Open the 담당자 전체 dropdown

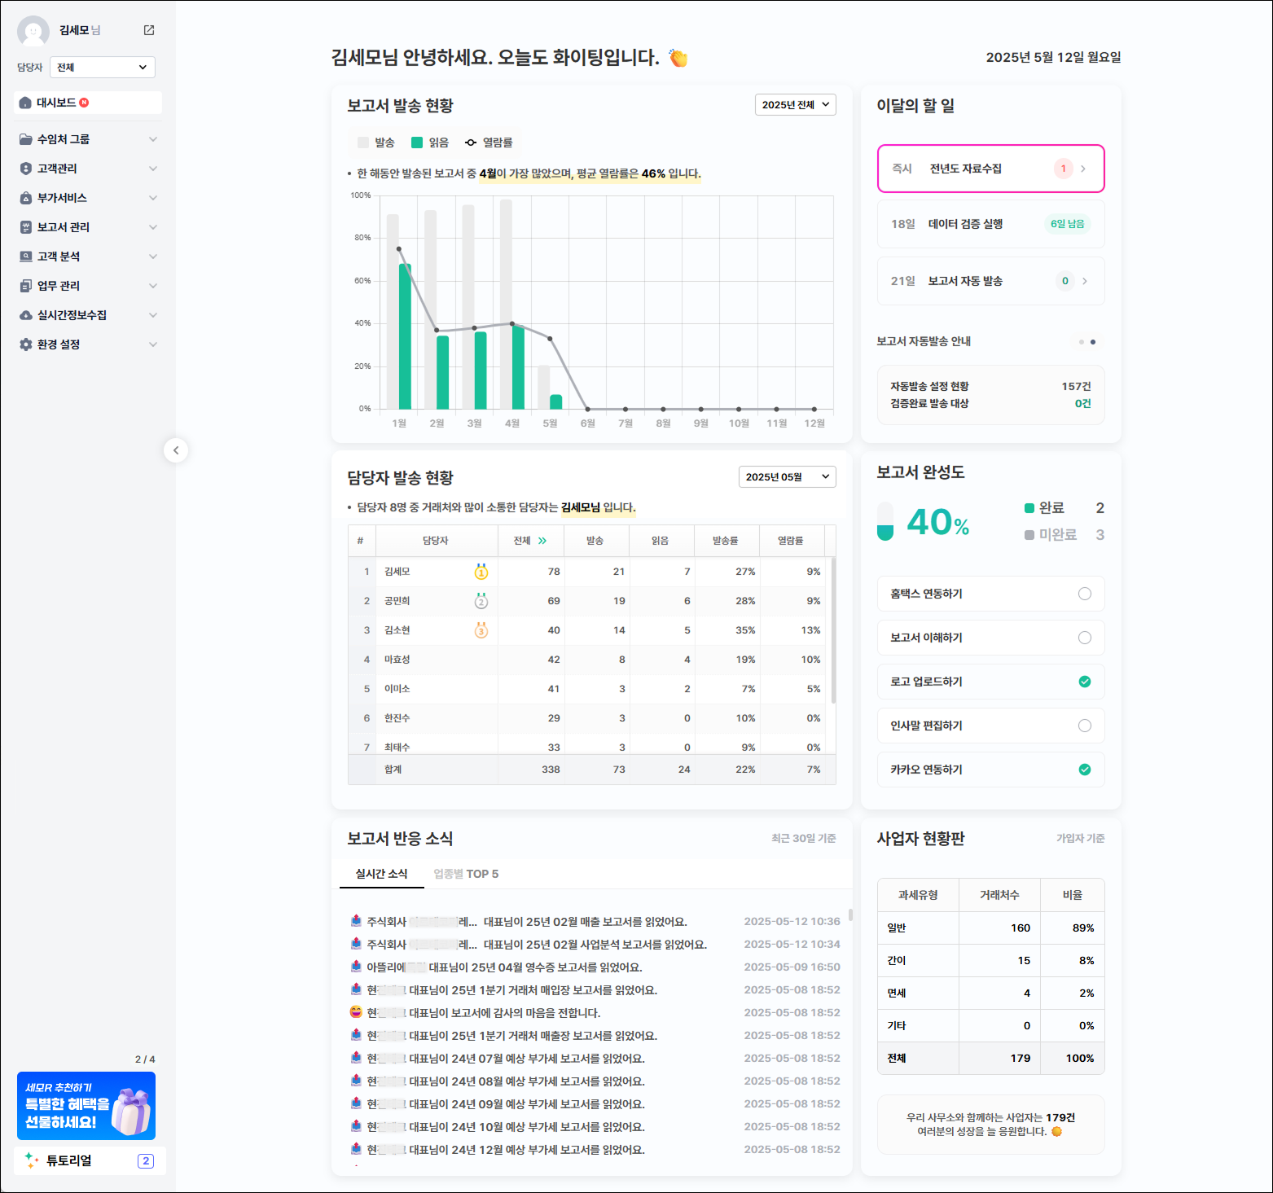[103, 68]
